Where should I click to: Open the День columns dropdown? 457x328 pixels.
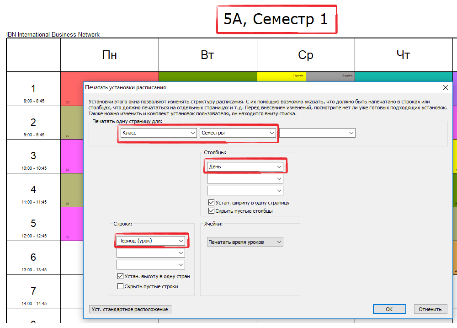pyautogui.click(x=245, y=167)
